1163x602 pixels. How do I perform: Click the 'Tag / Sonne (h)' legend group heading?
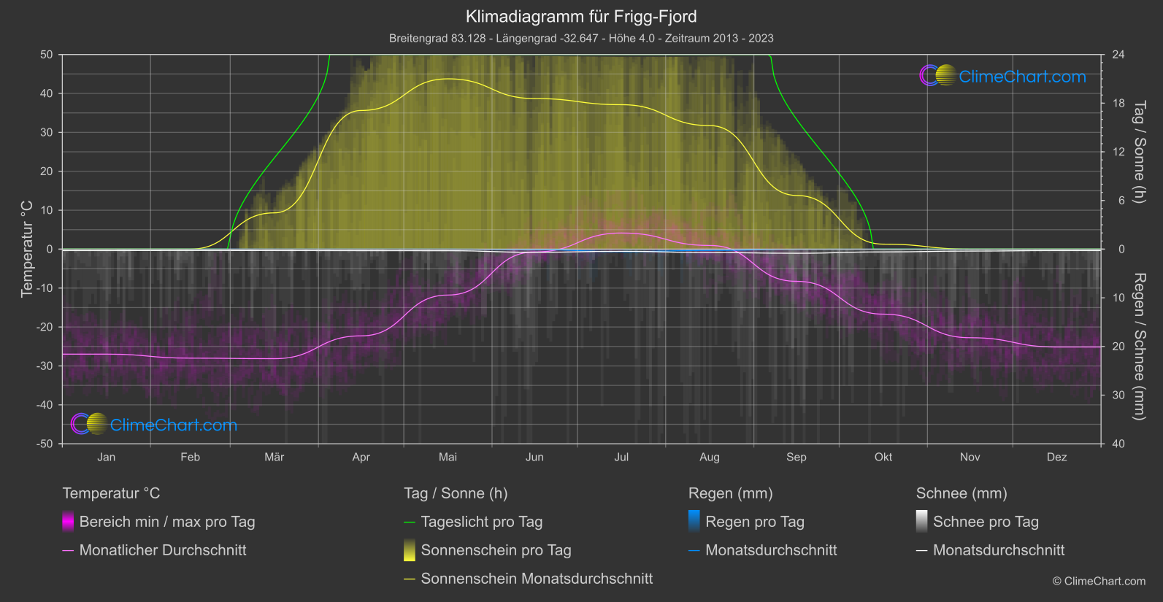point(456,493)
